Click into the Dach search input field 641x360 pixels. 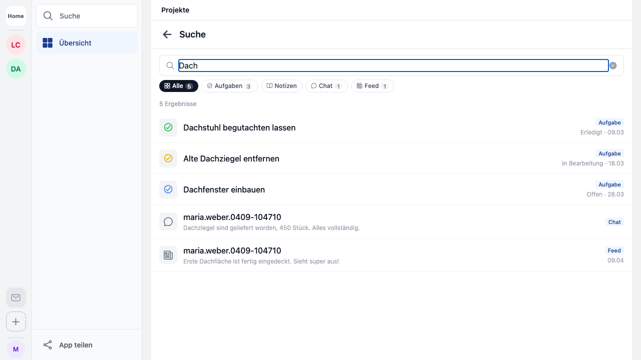point(393,65)
